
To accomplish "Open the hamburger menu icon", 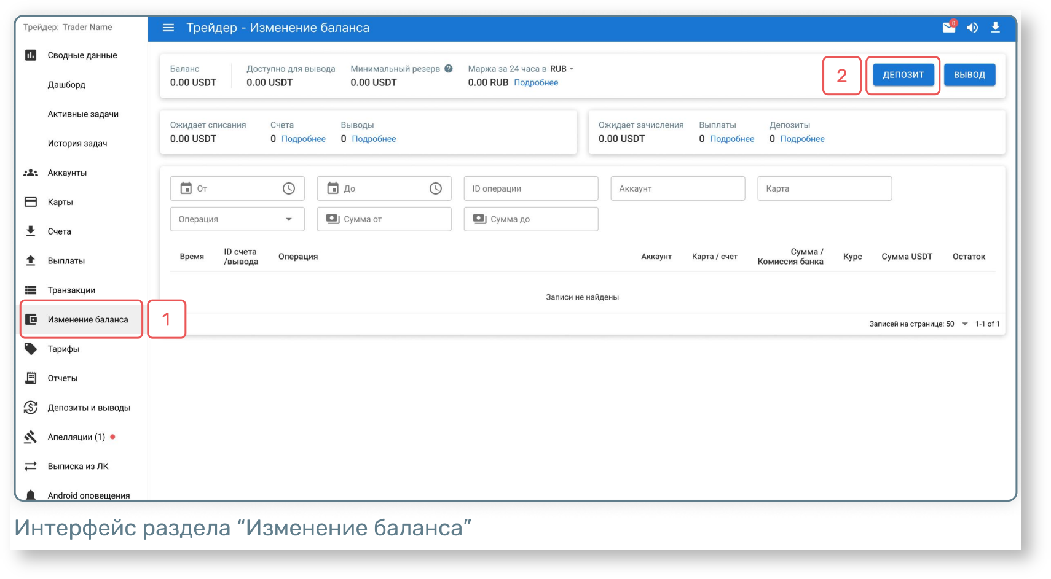I will 168,28.
